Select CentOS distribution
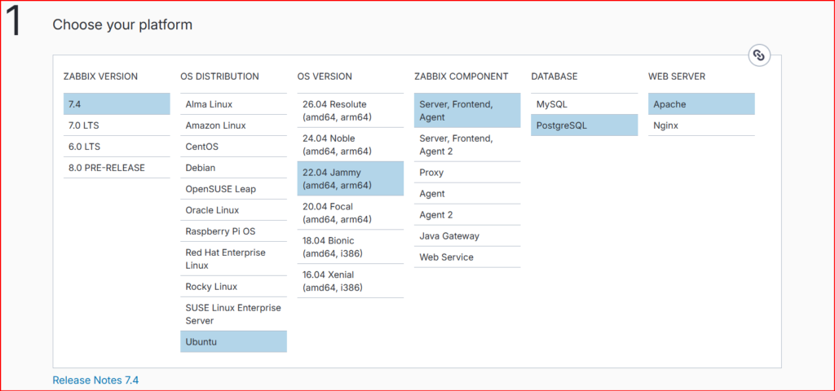The image size is (835, 391). pos(233,147)
